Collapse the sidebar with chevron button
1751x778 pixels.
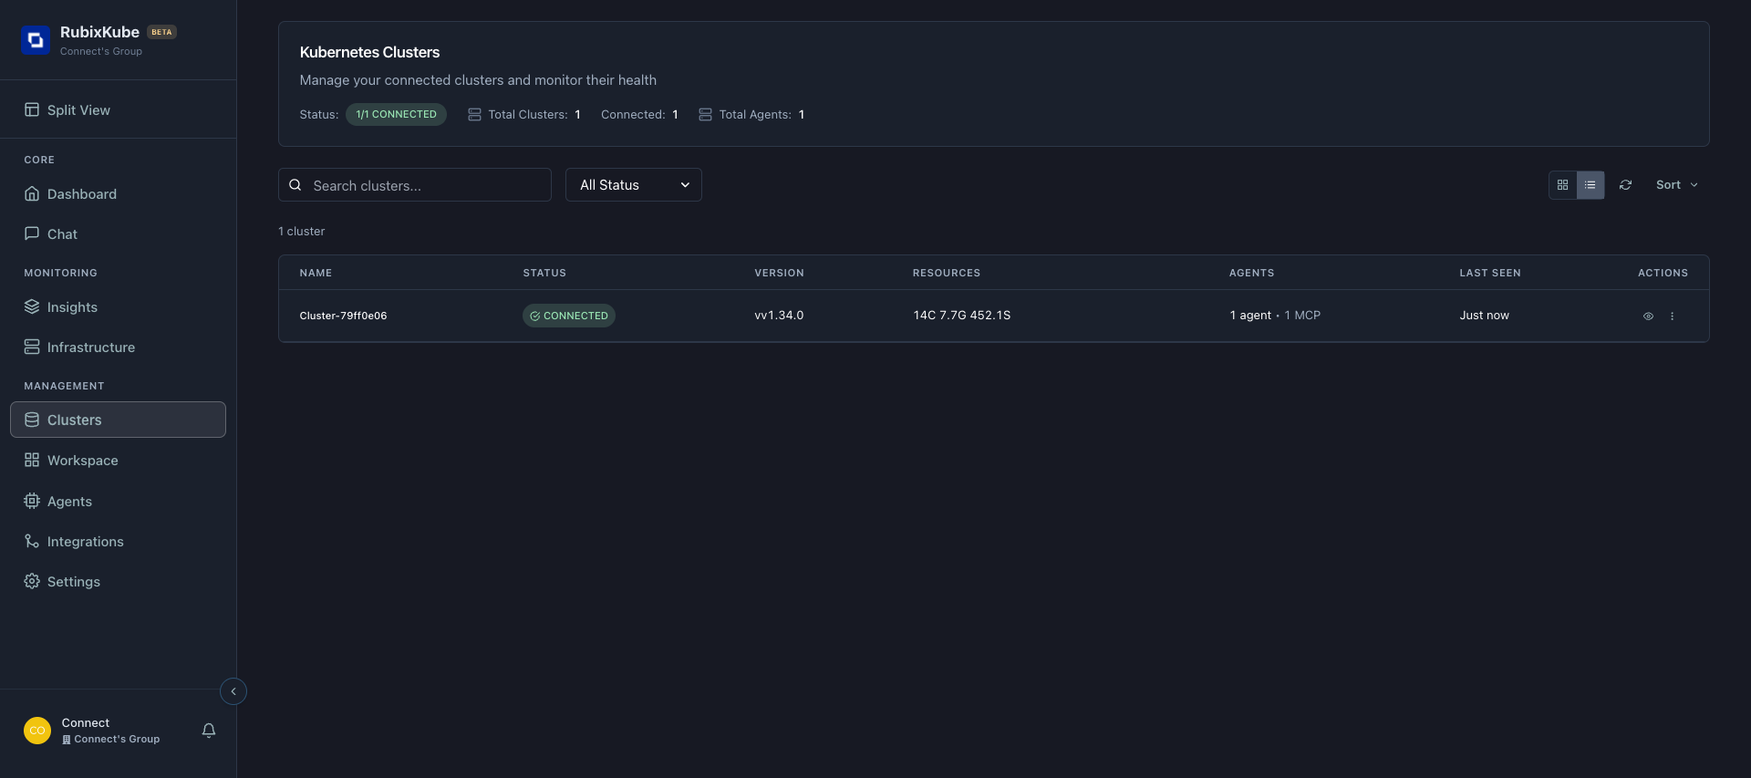233,691
